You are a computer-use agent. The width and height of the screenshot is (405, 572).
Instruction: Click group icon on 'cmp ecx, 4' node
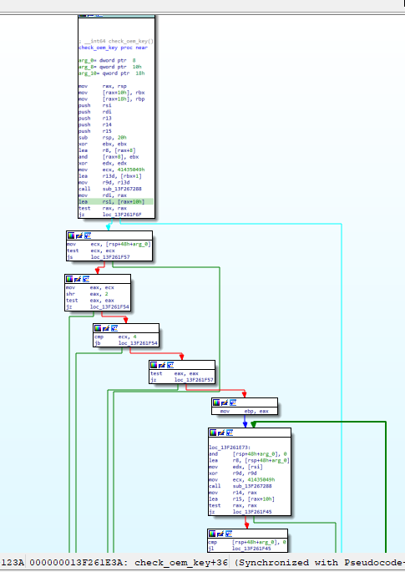click(114, 328)
